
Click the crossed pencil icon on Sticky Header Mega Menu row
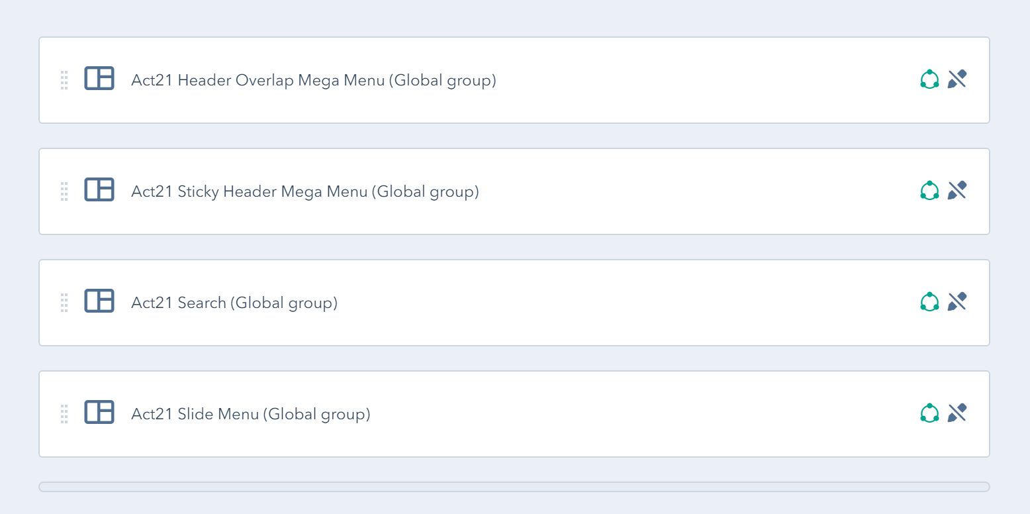(957, 190)
